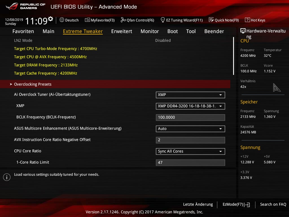
Task: Click the LN2 Mode Disabled value
Action: click(x=163, y=40)
